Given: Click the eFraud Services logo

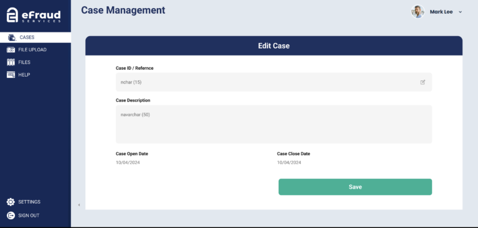Looking at the screenshot, I should (34, 15).
